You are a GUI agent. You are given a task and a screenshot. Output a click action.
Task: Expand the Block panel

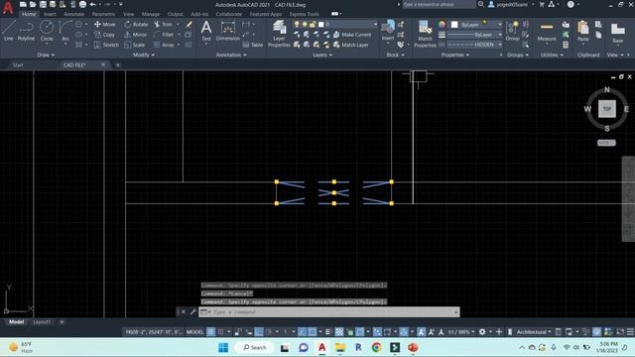click(x=395, y=55)
